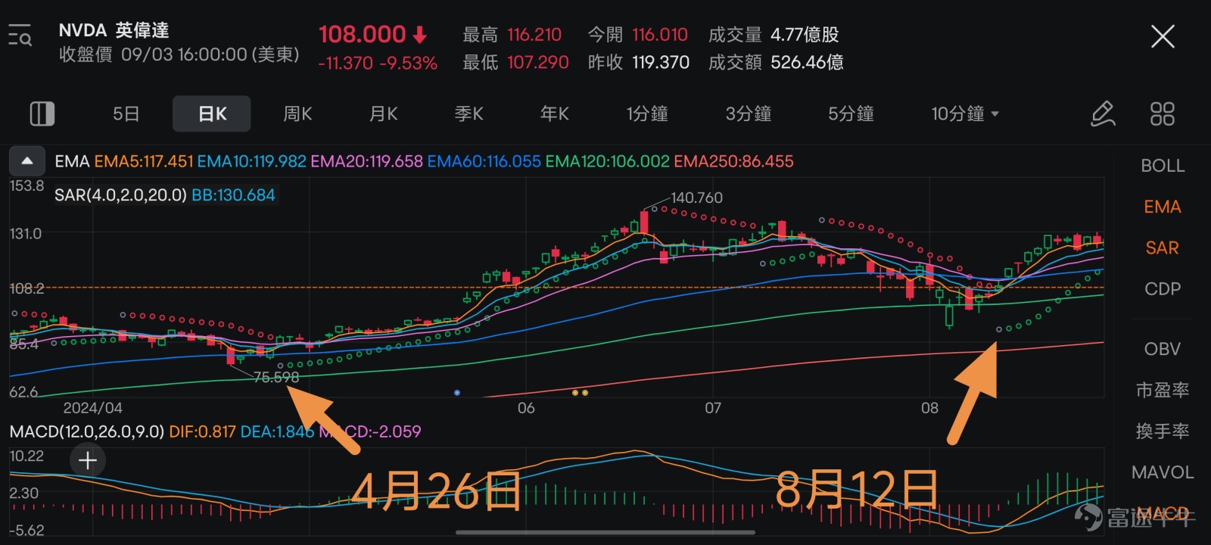The image size is (1211, 545).
Task: Switch to 季K quarterly chart
Action: click(469, 114)
